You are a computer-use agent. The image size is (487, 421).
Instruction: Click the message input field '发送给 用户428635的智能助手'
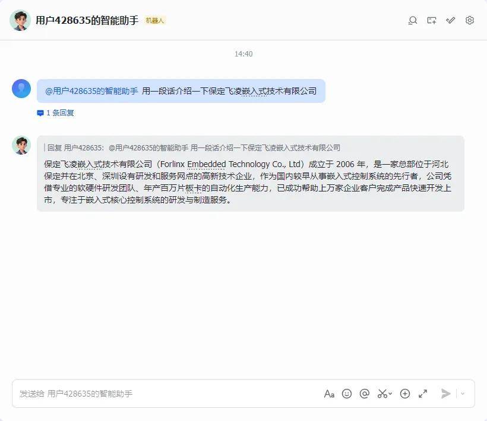[x=167, y=394]
